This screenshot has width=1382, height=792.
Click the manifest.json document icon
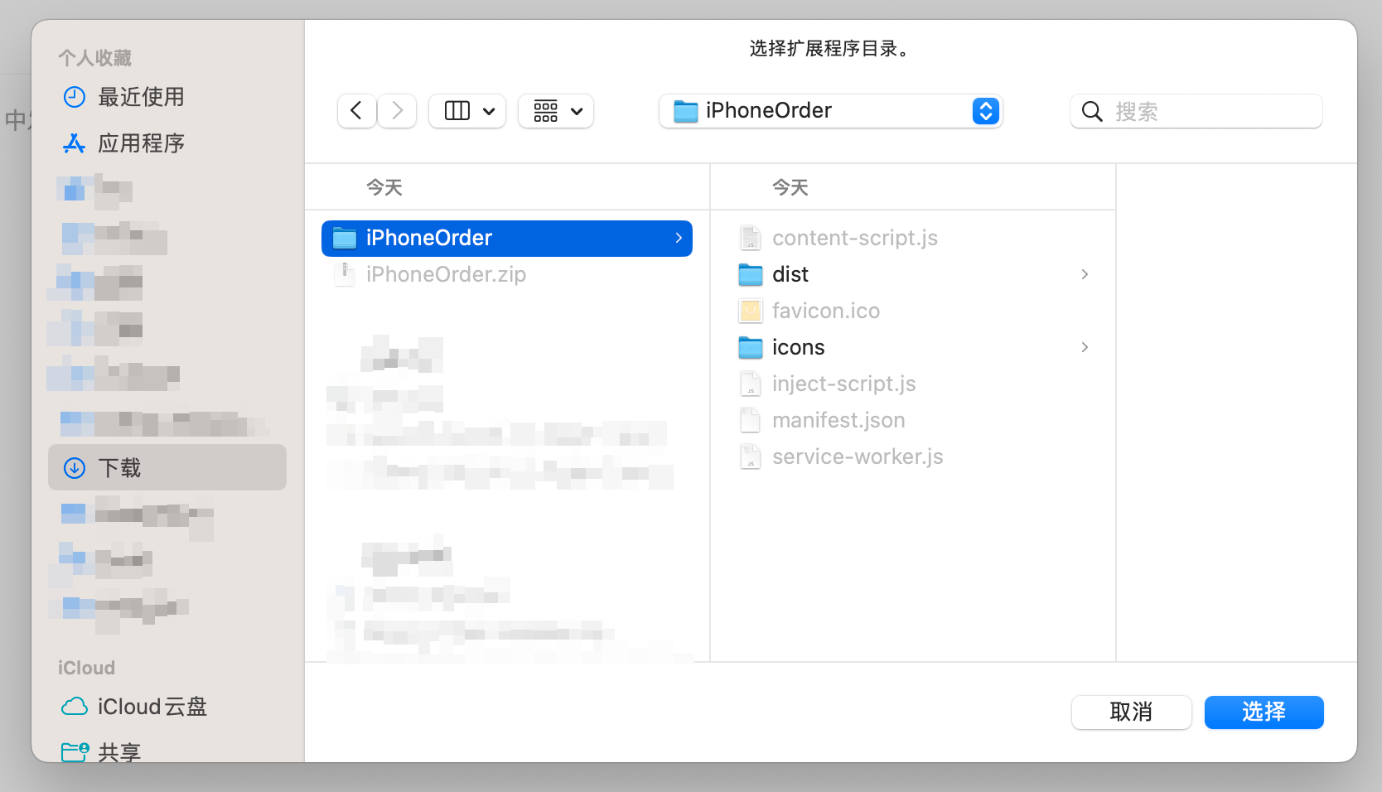click(x=751, y=421)
